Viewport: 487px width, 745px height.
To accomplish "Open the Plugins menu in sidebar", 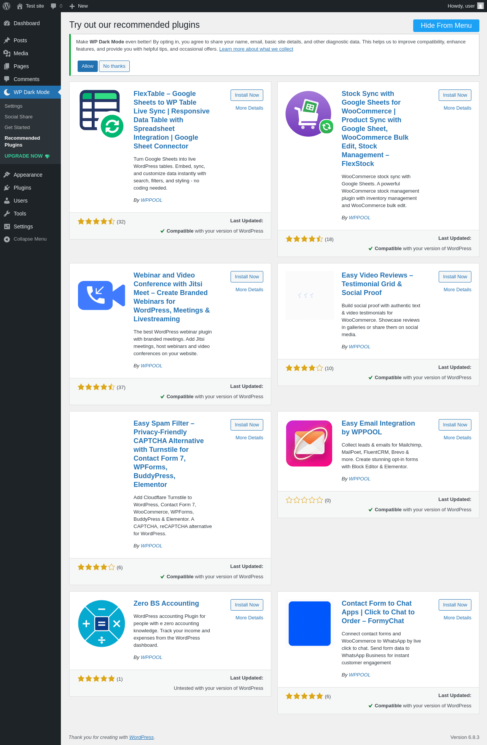I will (x=22, y=188).
